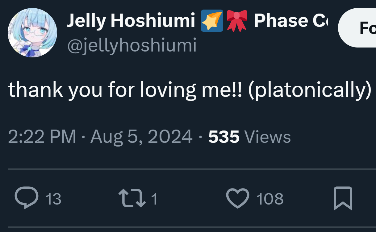Click the 2:22 PM timestamp
The image size is (376, 232).
pos(42,137)
